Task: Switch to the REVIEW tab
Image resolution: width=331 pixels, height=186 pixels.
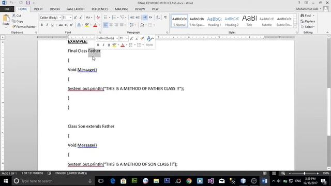Action: [x=140, y=9]
